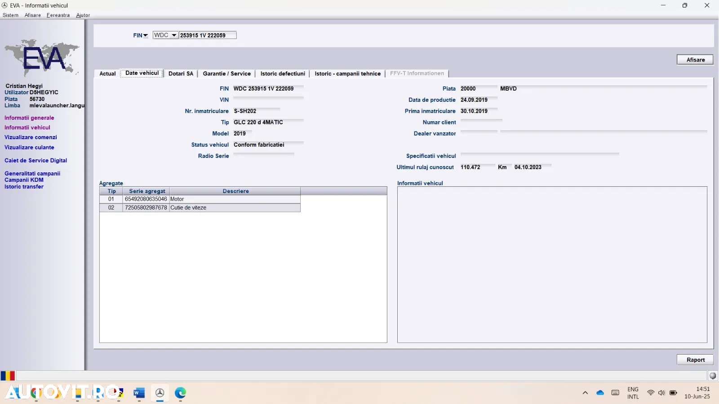Click the battery status tray icon

tap(673, 393)
